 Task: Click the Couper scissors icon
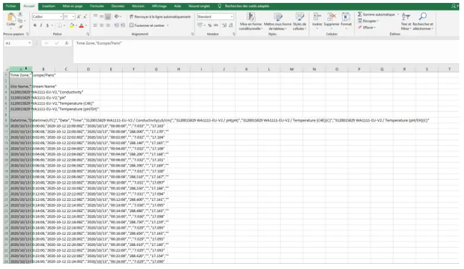(20, 14)
